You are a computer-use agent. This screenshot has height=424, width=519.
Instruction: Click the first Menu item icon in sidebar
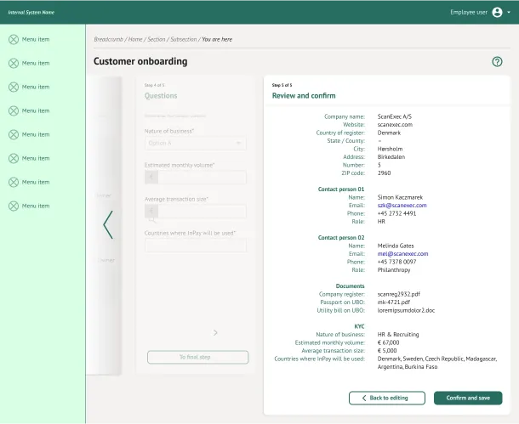click(13, 39)
